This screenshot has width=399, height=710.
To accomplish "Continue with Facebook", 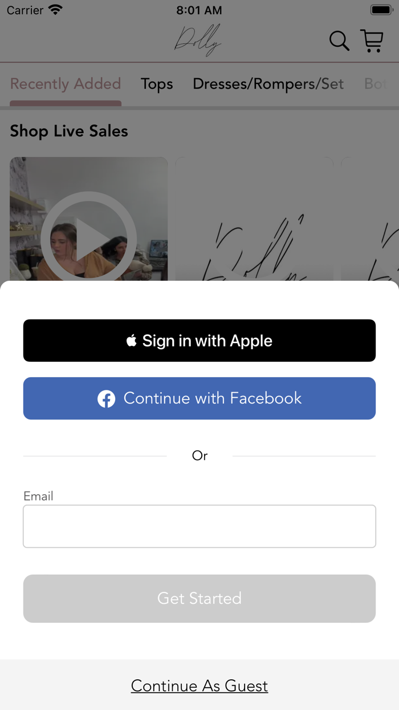I will pos(199,398).
